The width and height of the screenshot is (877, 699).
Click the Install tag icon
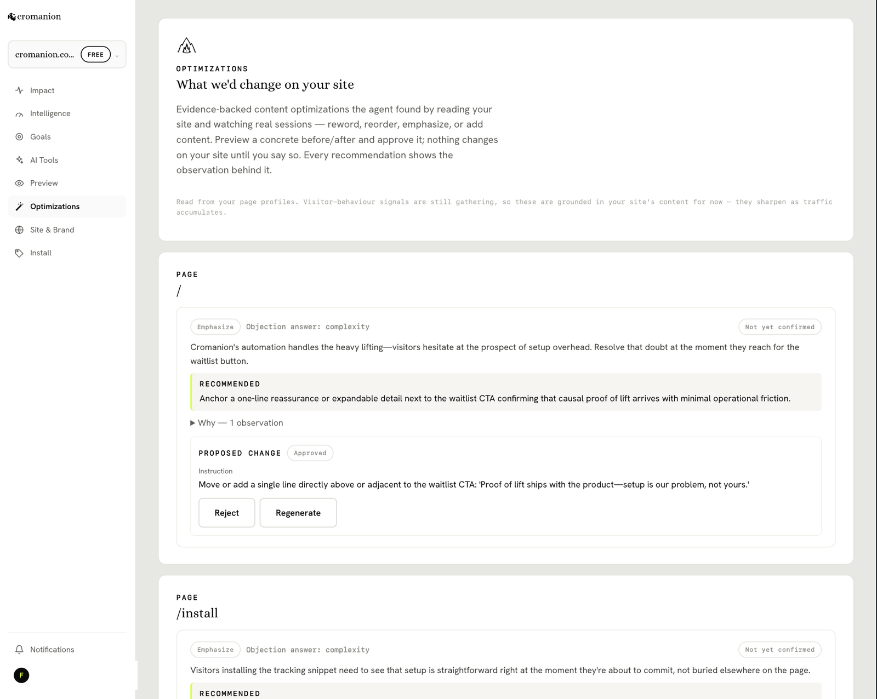pos(19,253)
